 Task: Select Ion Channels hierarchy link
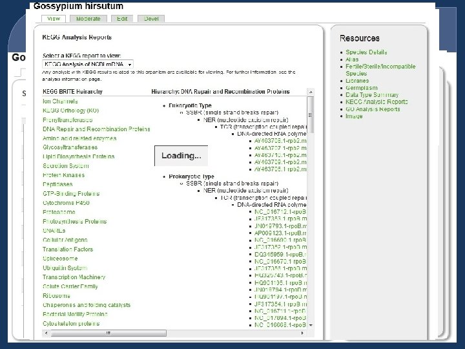click(x=60, y=101)
